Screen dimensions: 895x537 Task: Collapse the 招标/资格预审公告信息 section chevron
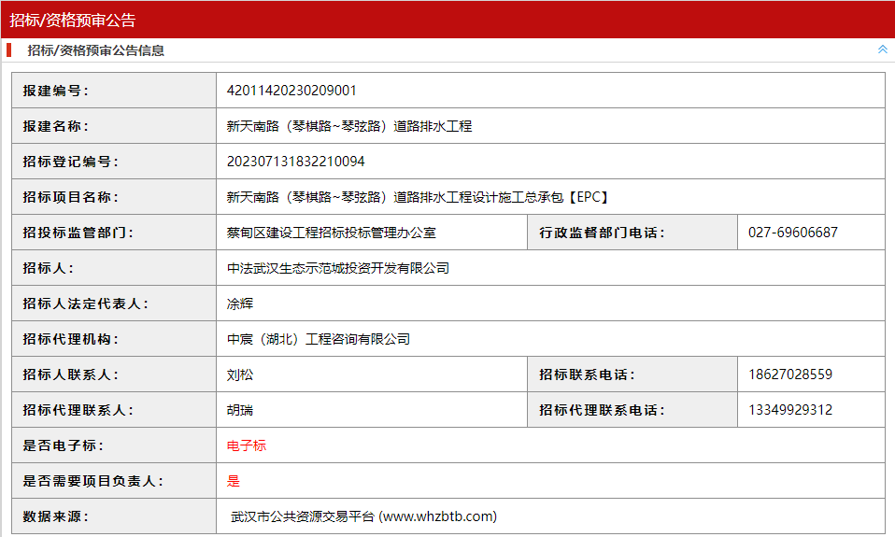pos(883,49)
